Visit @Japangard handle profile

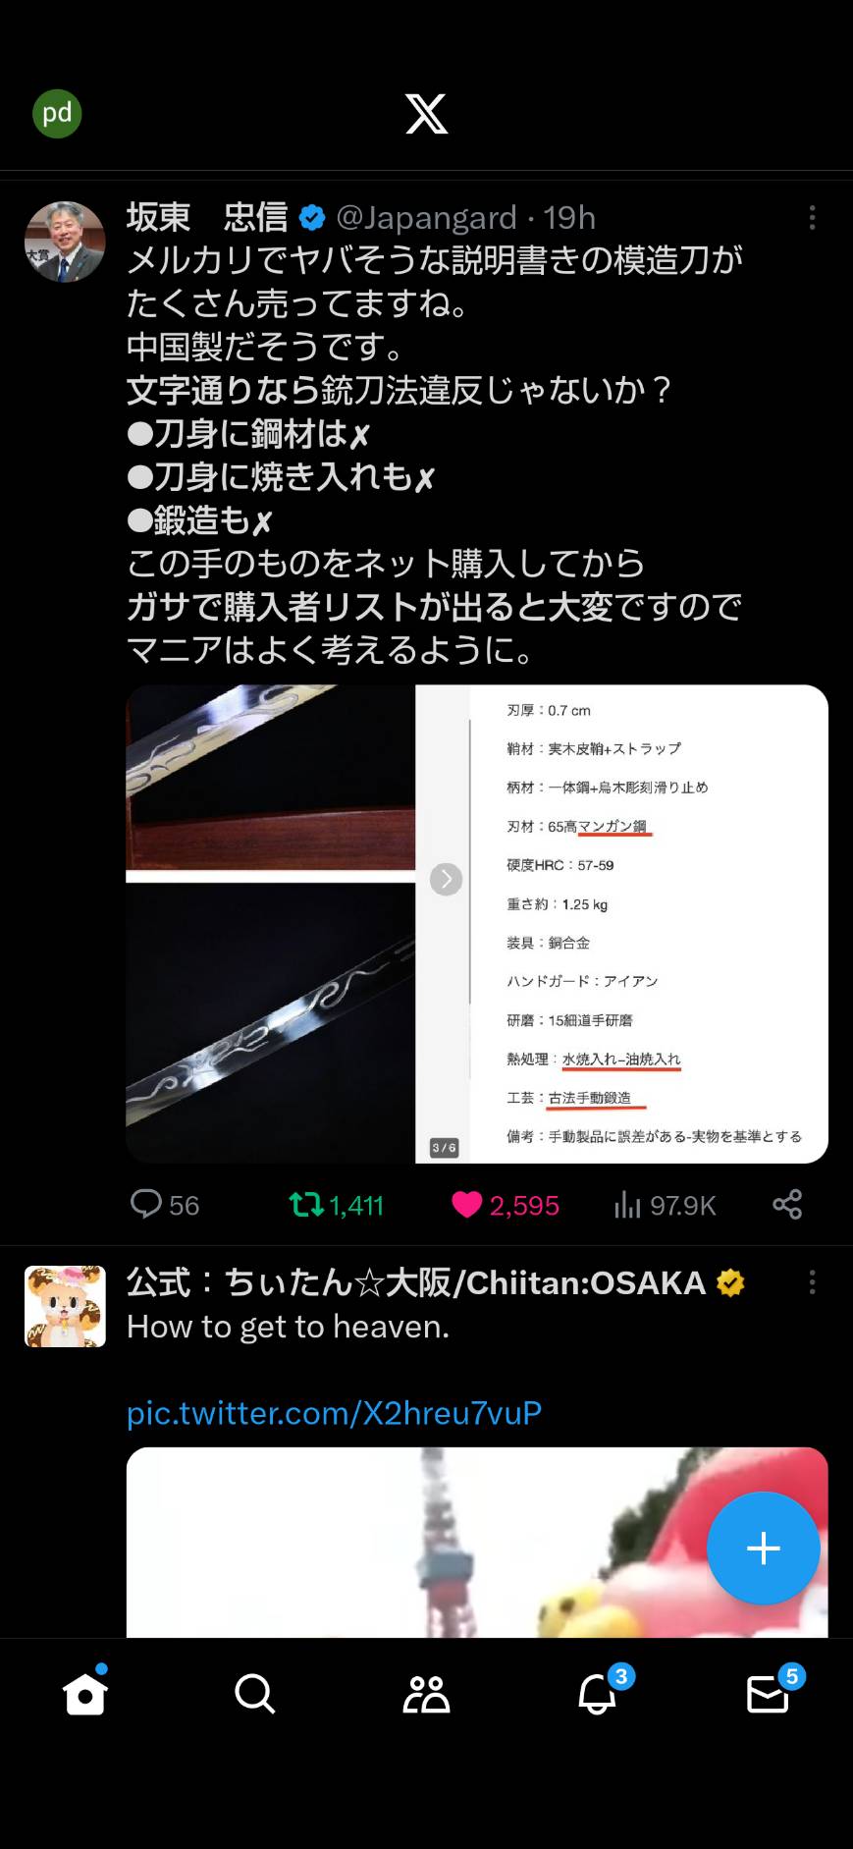426,218
